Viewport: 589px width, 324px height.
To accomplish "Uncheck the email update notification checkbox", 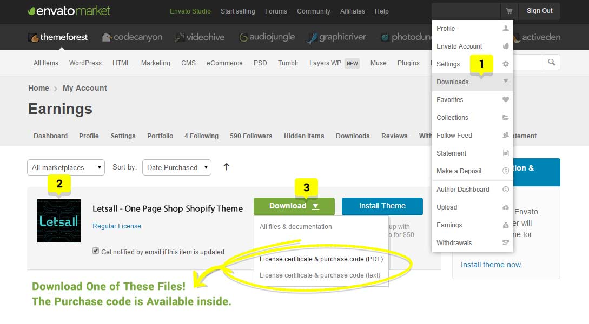I will 96,251.
